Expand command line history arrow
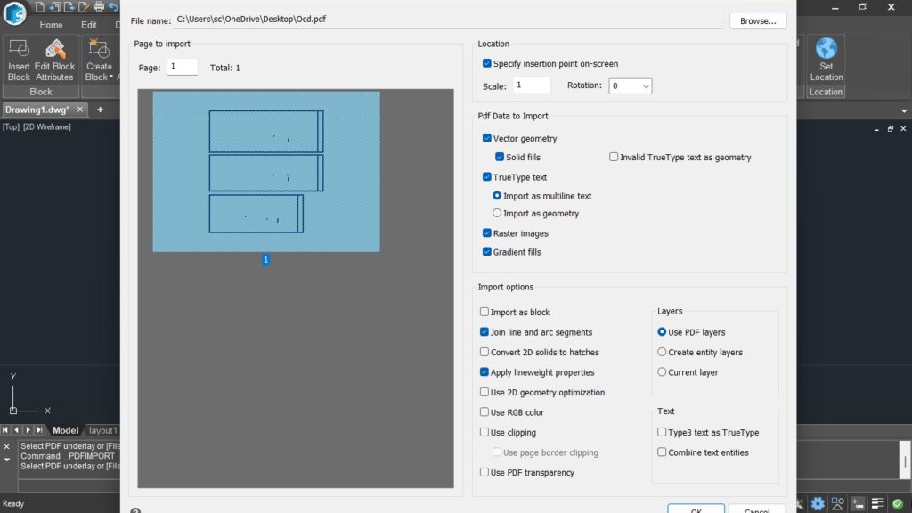This screenshot has width=912, height=513. [x=7, y=460]
